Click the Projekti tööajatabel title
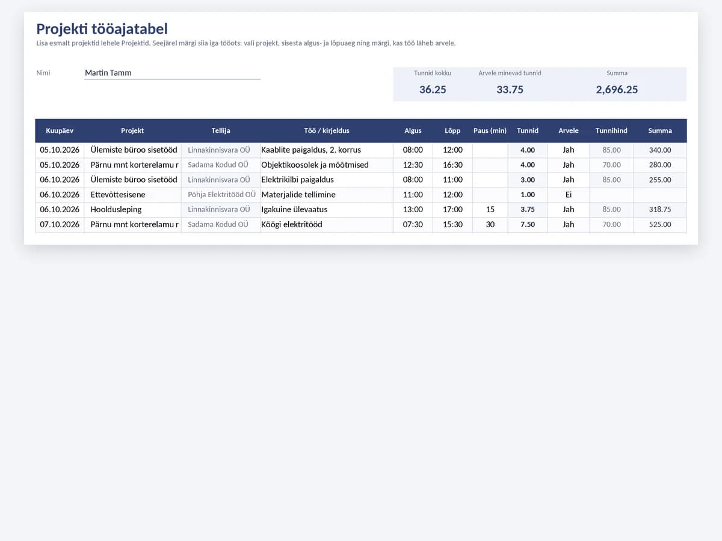722x541 pixels. point(102,28)
